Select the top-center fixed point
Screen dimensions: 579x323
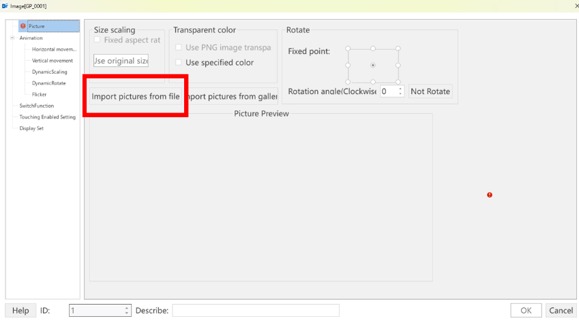[x=373, y=48]
